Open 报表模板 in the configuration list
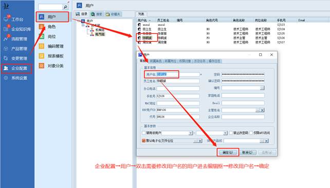 (55, 56)
